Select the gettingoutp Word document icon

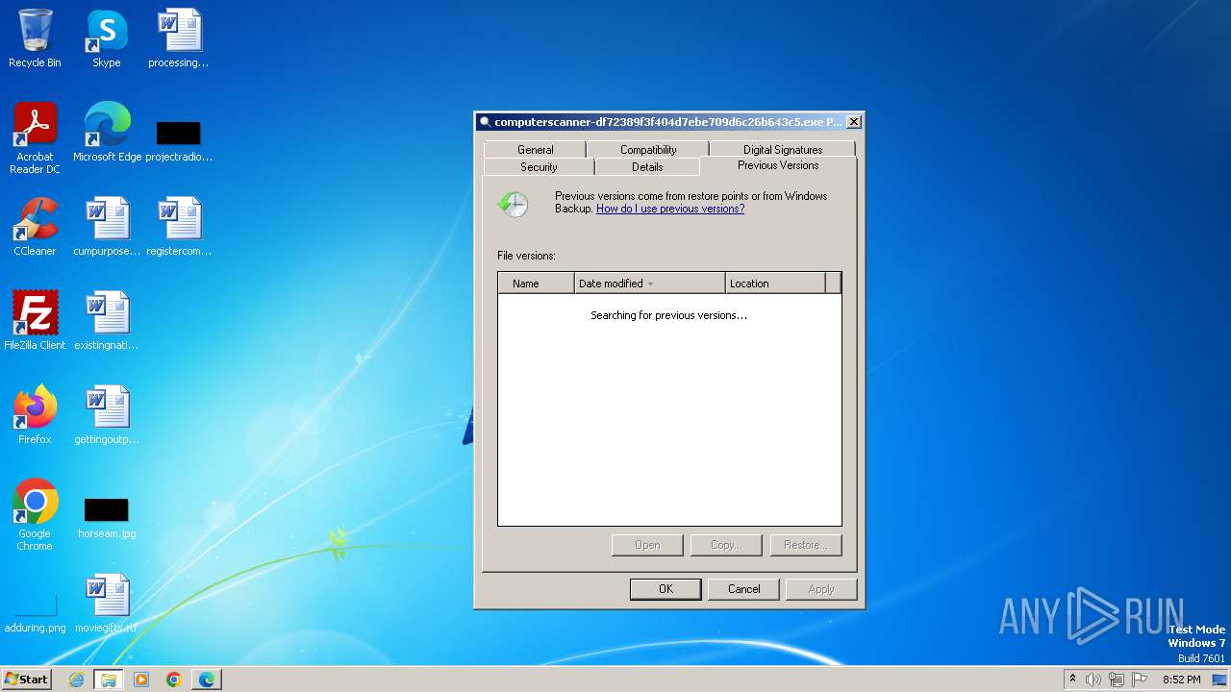[x=107, y=414]
